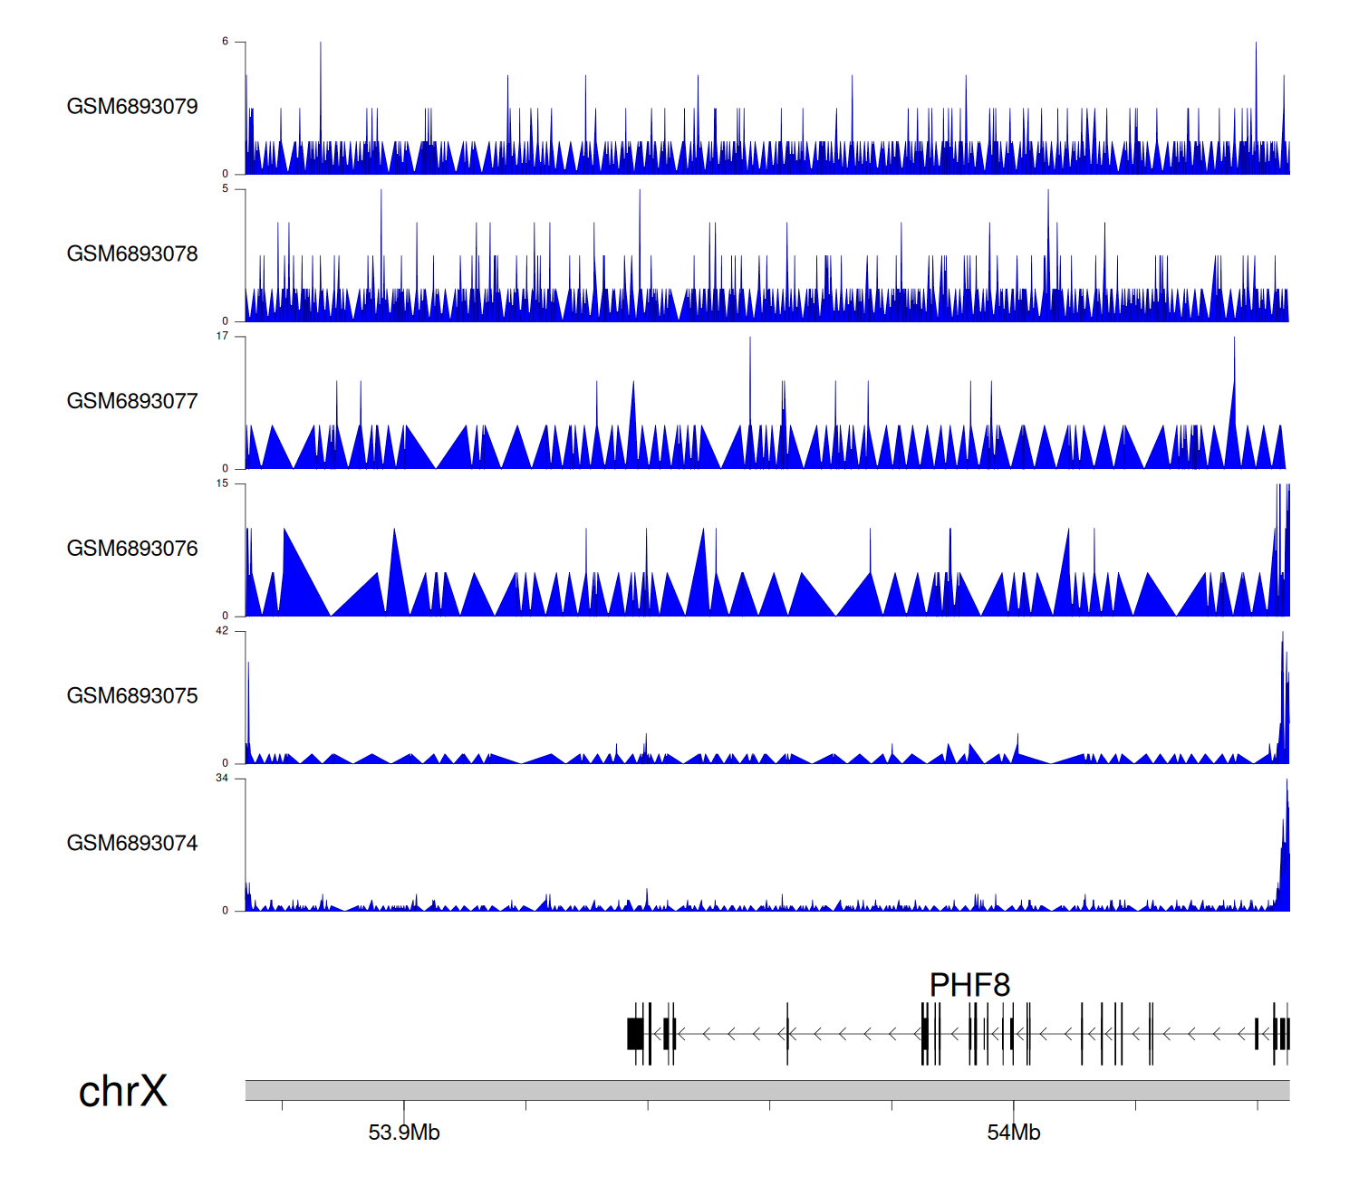1359x1195 pixels.
Task: Click the GSM6893079 track label
Action: pos(132,107)
